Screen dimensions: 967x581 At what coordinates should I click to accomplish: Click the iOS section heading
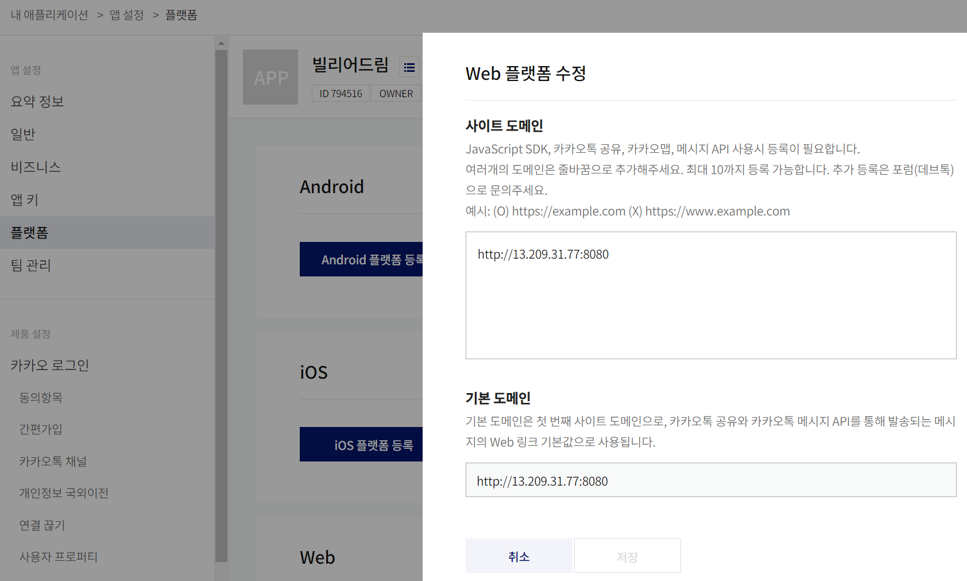point(314,372)
